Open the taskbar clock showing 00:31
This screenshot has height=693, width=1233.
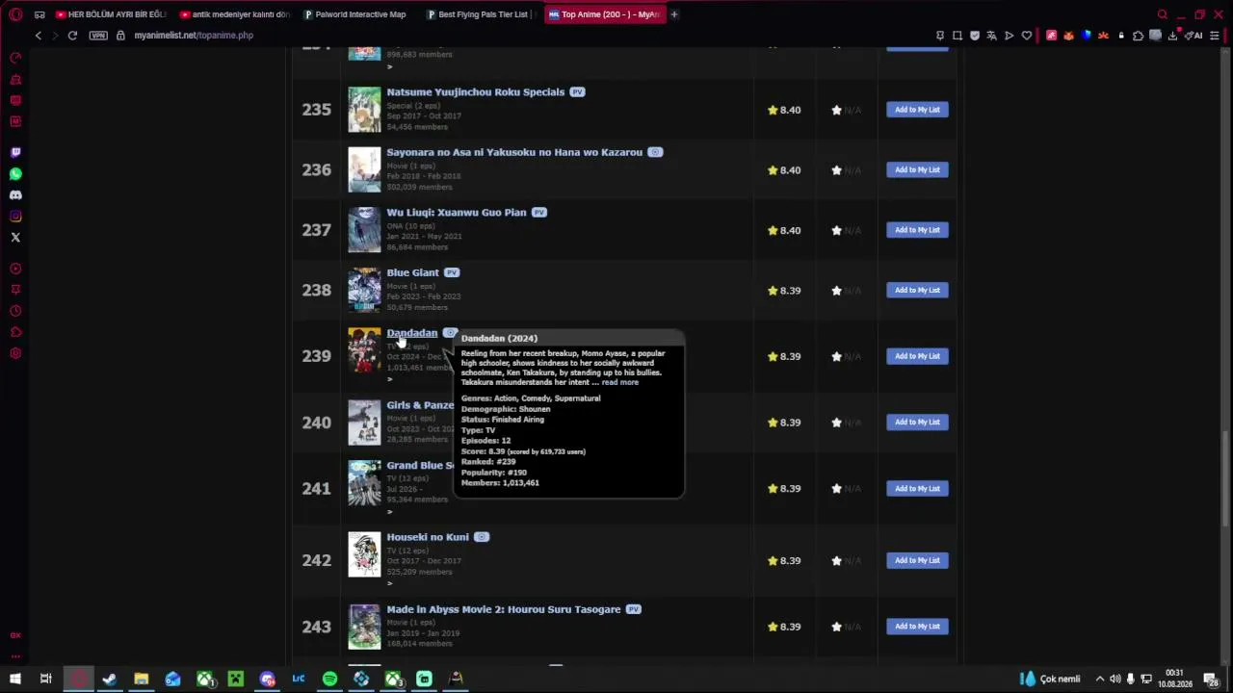point(1174,679)
